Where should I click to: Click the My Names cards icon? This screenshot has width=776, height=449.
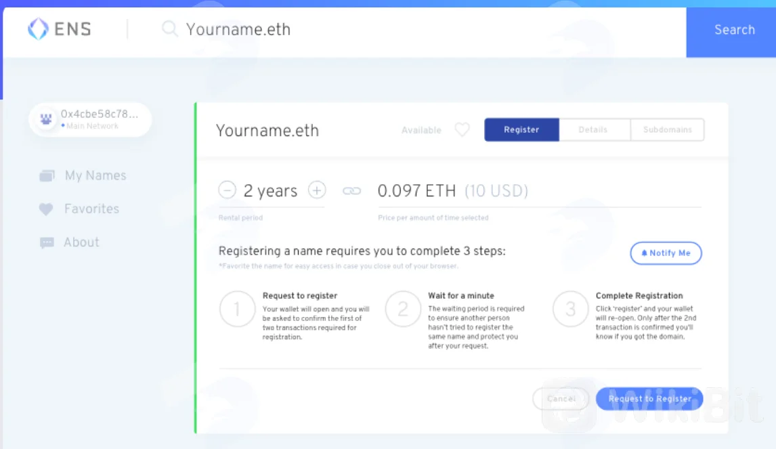(47, 175)
